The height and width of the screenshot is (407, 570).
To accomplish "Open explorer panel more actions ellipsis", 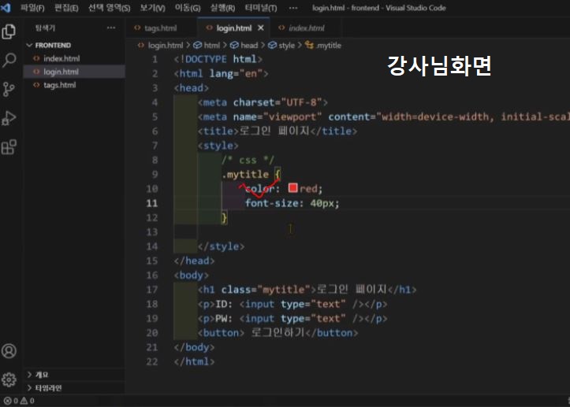I will coord(111,28).
